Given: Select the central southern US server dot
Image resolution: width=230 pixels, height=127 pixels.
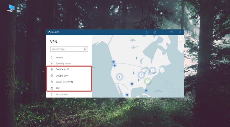Looking at the screenshot, I should click(132, 84).
